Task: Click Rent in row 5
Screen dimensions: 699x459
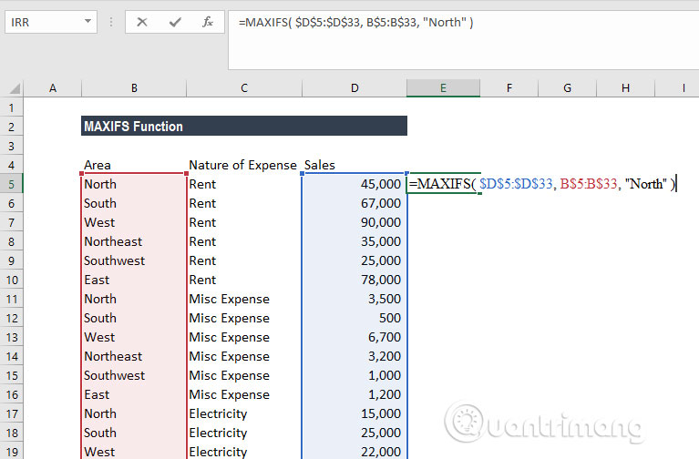Action: click(202, 184)
